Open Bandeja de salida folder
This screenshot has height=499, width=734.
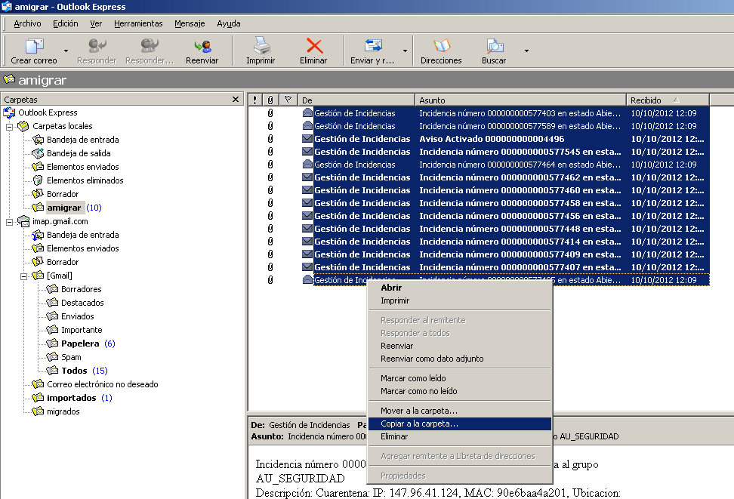click(x=79, y=153)
